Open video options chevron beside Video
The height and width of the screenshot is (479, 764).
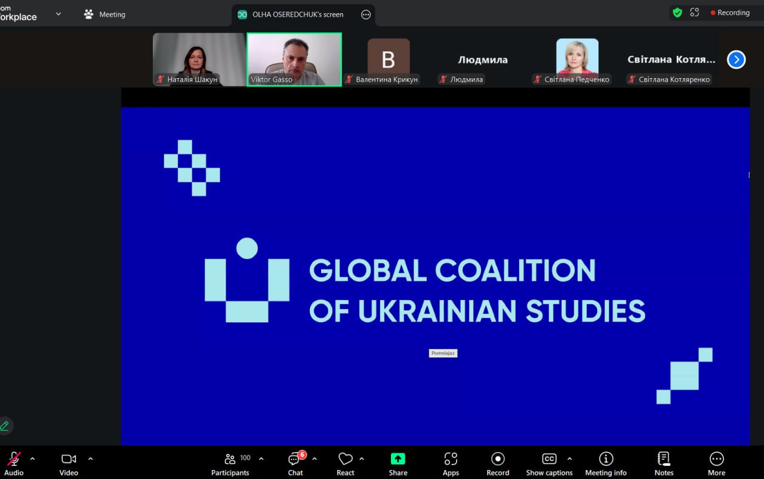pos(90,459)
